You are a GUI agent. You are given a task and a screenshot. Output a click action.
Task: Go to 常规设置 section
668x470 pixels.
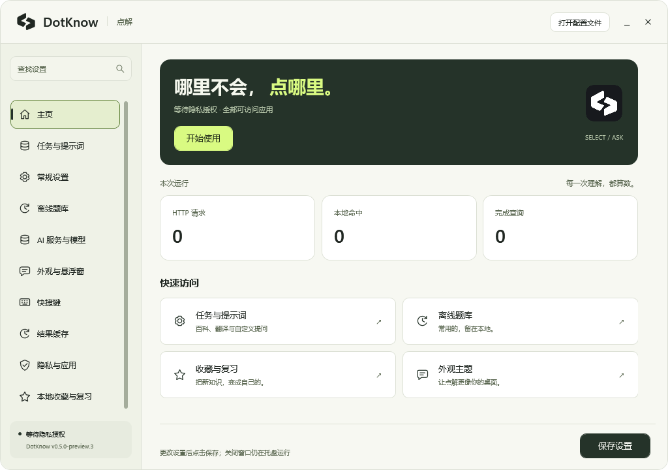click(x=65, y=177)
